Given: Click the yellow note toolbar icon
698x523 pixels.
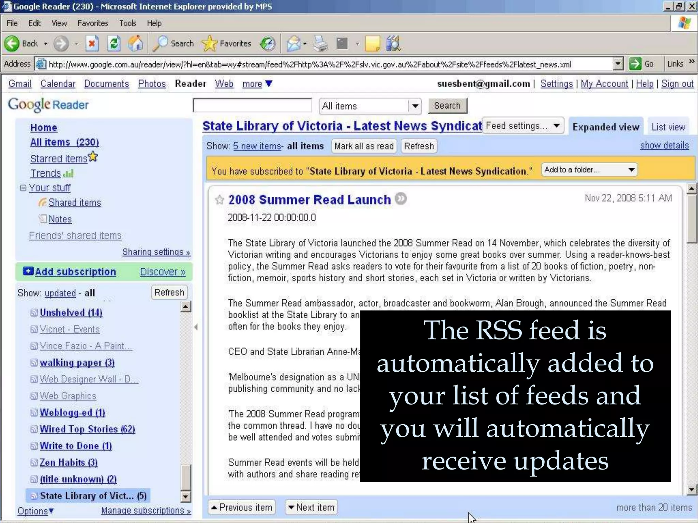Looking at the screenshot, I should click(x=373, y=44).
